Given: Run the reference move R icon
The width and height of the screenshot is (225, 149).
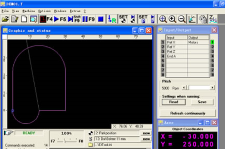Looking at the screenshot, I should pos(112,19).
